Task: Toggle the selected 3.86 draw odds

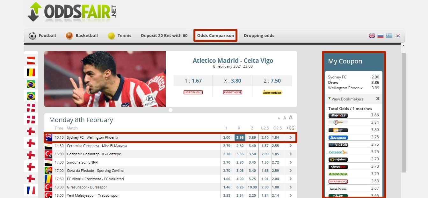Action: [240, 138]
